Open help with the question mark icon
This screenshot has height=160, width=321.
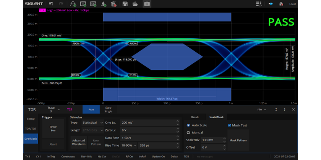pos(284,109)
